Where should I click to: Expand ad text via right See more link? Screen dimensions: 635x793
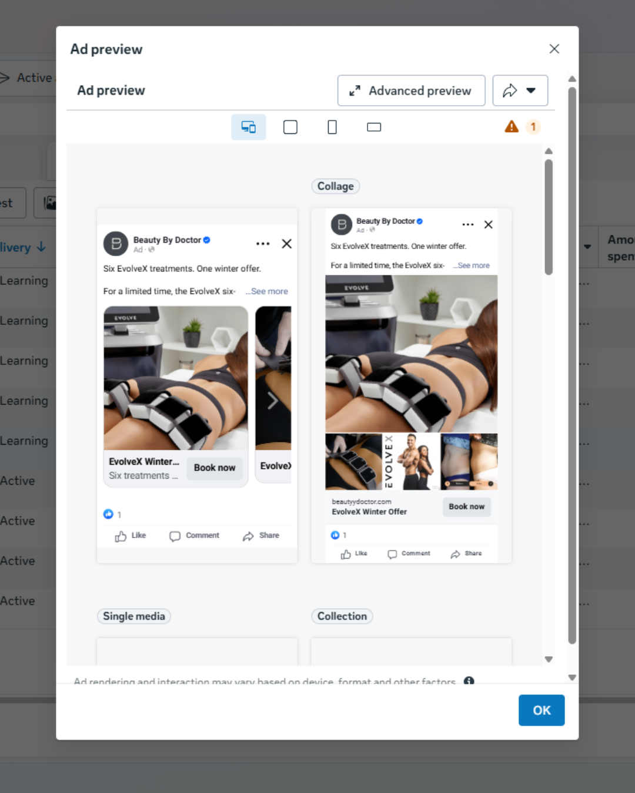point(473,266)
